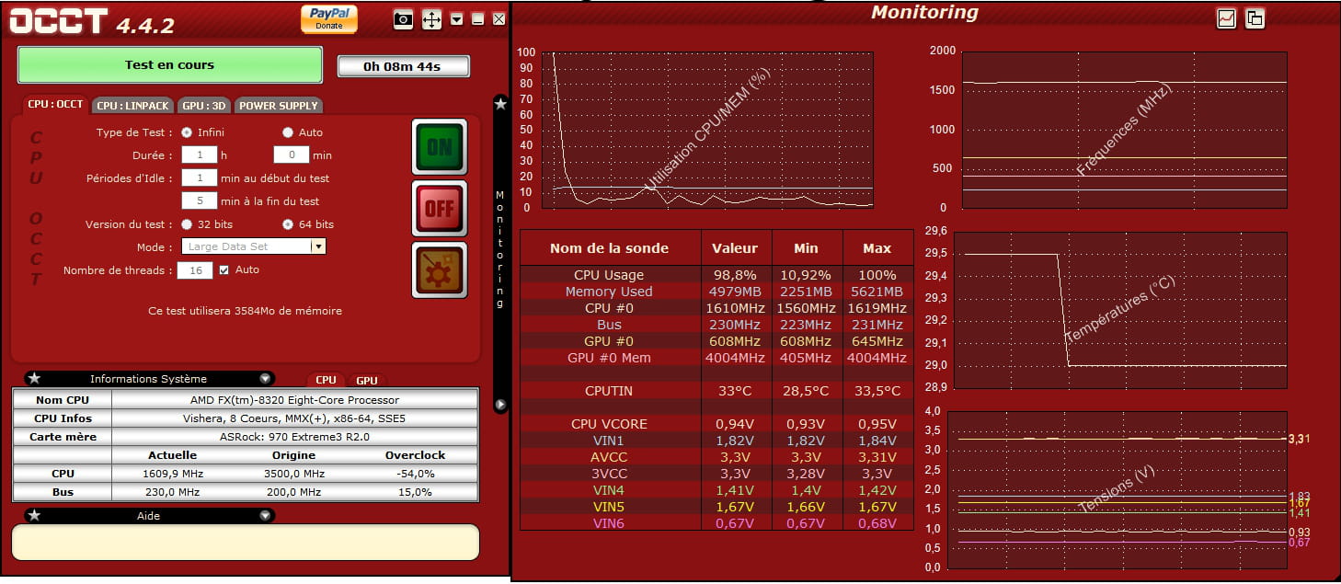This screenshot has width=1341, height=584.
Task: Click the Bus probe row
Action: (x=716, y=325)
